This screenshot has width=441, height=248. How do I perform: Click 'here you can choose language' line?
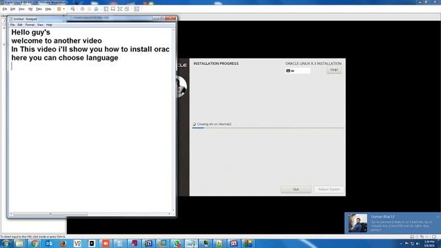tap(65, 58)
